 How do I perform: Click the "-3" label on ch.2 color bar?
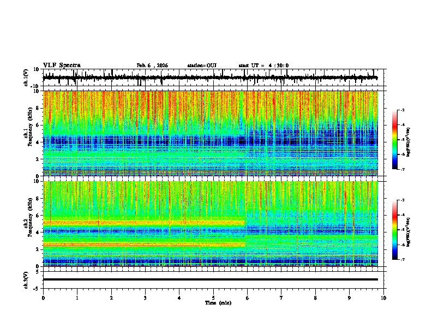(403, 200)
